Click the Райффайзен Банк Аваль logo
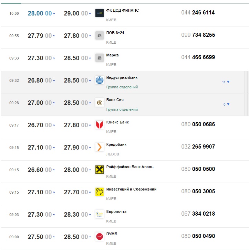 coord(100,170)
